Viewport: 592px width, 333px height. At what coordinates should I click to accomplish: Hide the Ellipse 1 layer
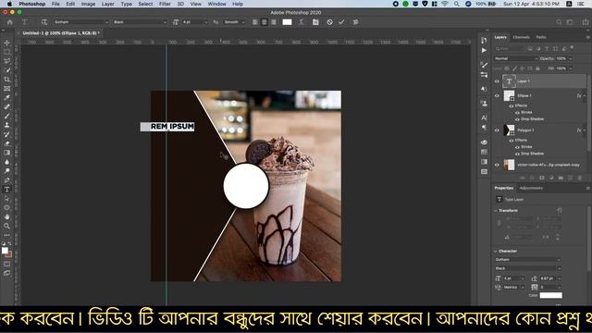(x=497, y=95)
